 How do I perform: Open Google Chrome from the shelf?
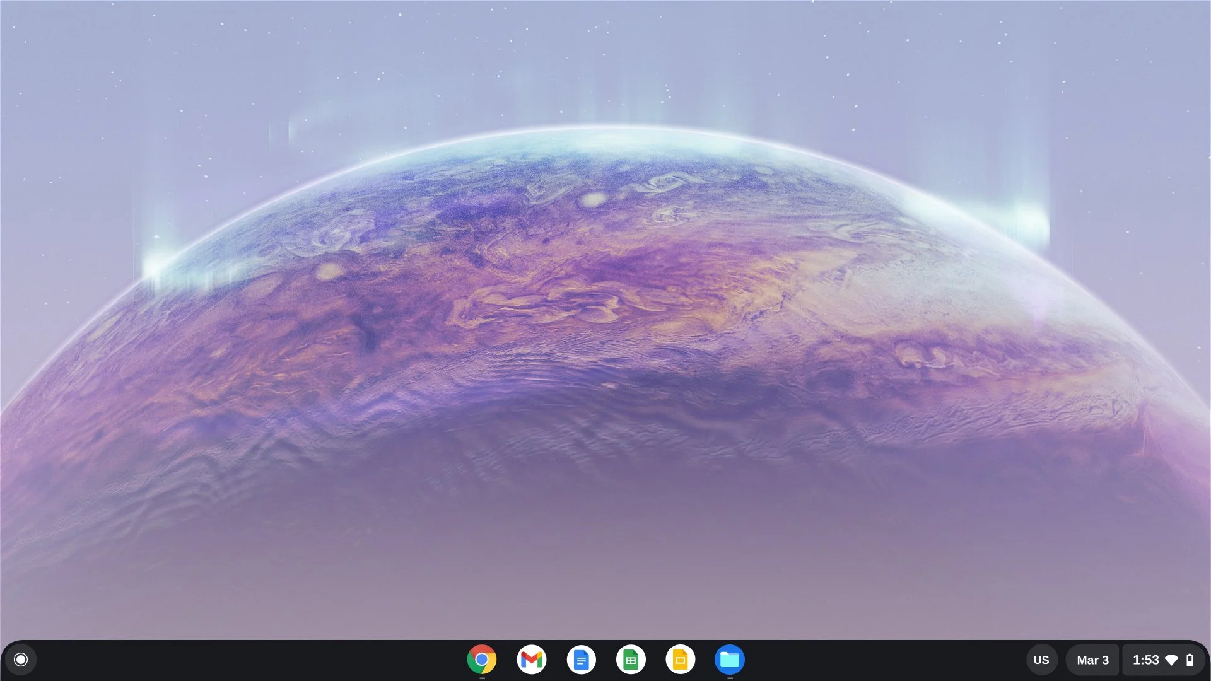click(x=483, y=660)
